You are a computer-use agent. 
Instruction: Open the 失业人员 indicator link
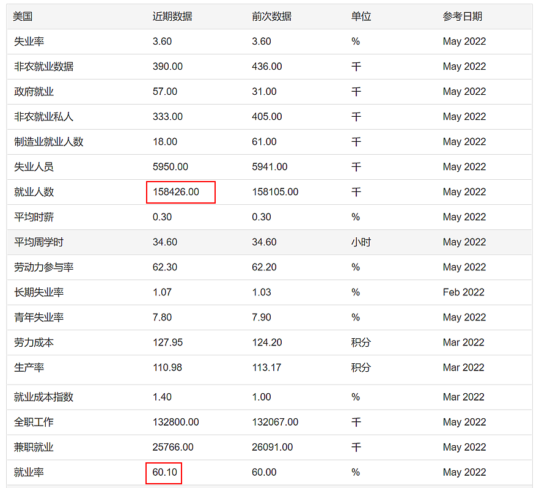tap(34, 167)
